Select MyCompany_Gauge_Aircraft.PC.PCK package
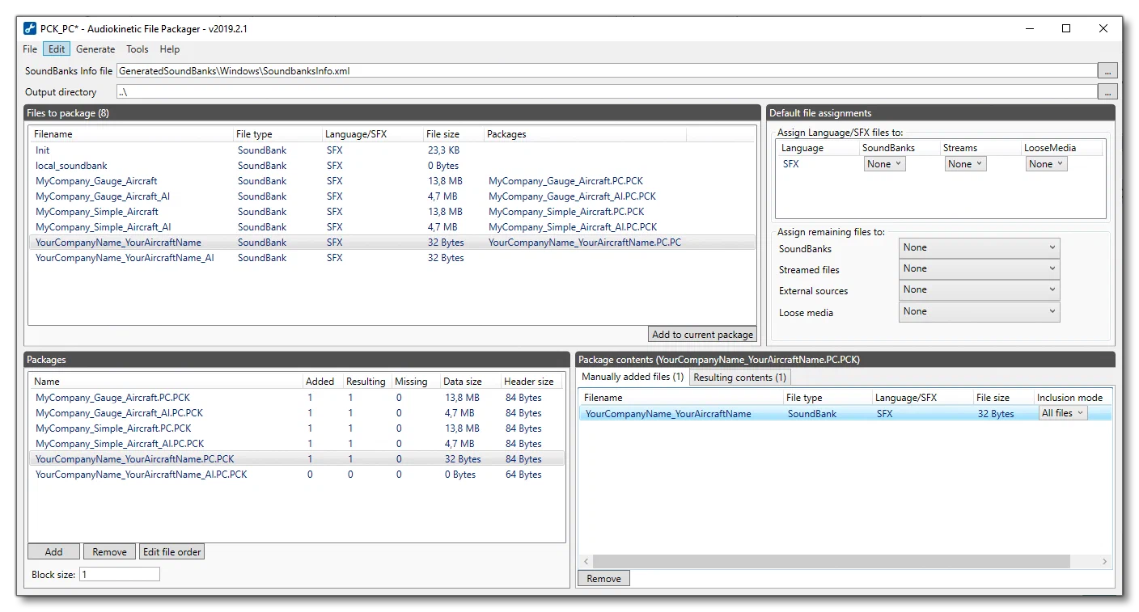 tap(297, 398)
